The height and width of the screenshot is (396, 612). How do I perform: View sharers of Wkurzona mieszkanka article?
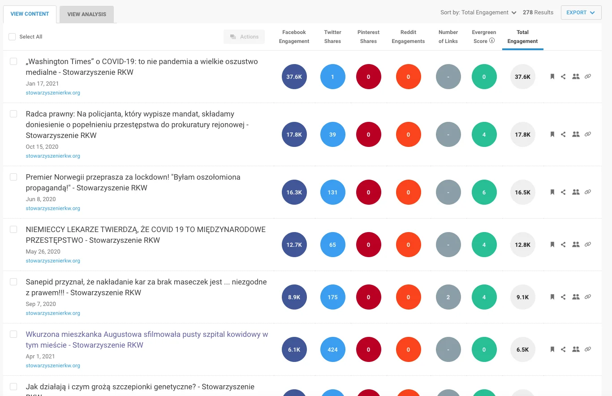click(x=576, y=349)
